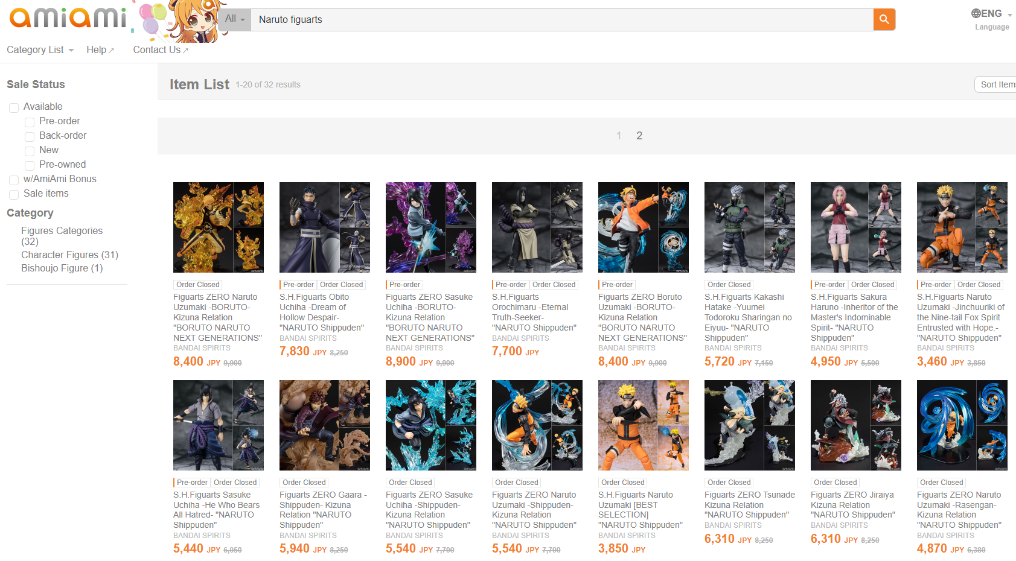Open S.H.Figuarts Kakashi Hatake title link
The image size is (1016, 561).
(748, 317)
